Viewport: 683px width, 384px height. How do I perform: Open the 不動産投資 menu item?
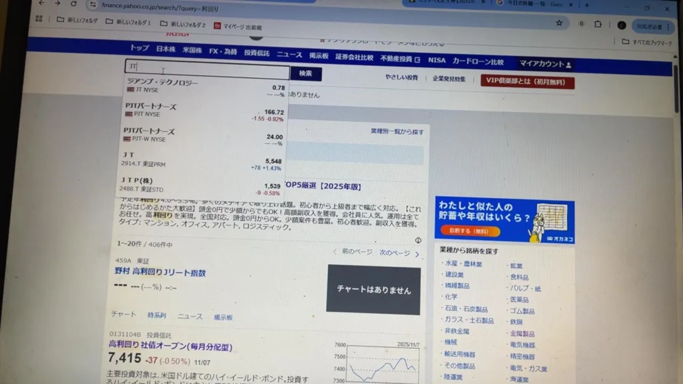click(x=400, y=59)
